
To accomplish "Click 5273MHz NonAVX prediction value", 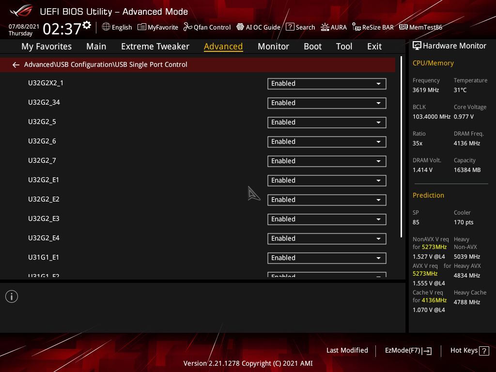I will pyautogui.click(x=434, y=247).
